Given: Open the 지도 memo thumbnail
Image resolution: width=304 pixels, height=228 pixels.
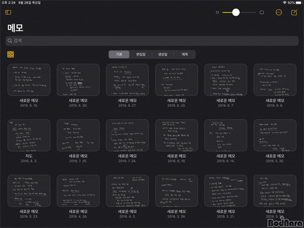Looking at the screenshot, I should 28,135.
